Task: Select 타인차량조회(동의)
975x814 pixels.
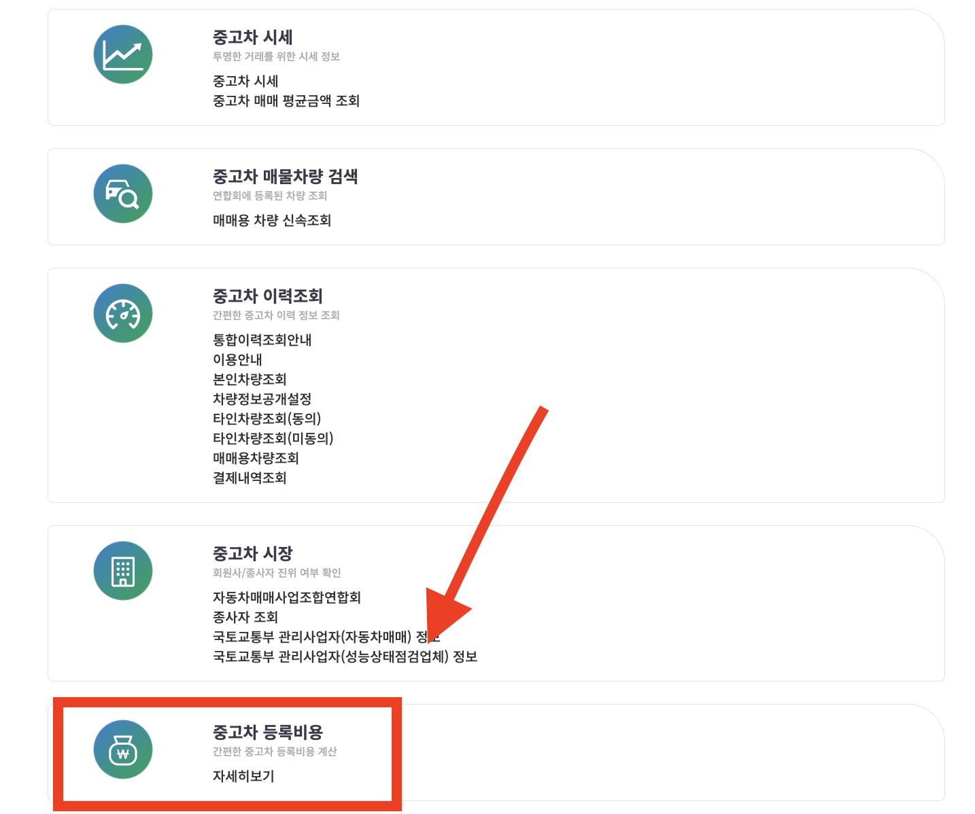Action: [267, 419]
